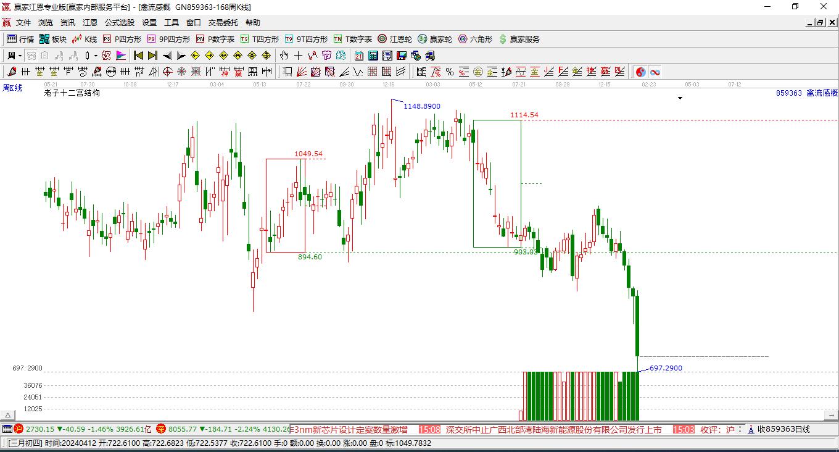Open the 9T四方形 tool
839x452 pixels.
coord(306,39)
